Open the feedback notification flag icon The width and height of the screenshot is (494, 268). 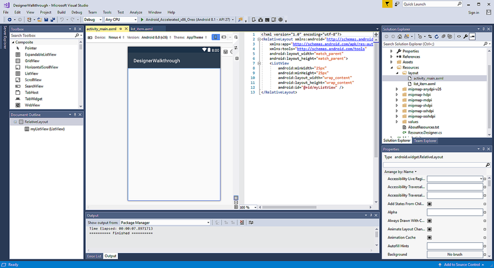pos(387,4)
